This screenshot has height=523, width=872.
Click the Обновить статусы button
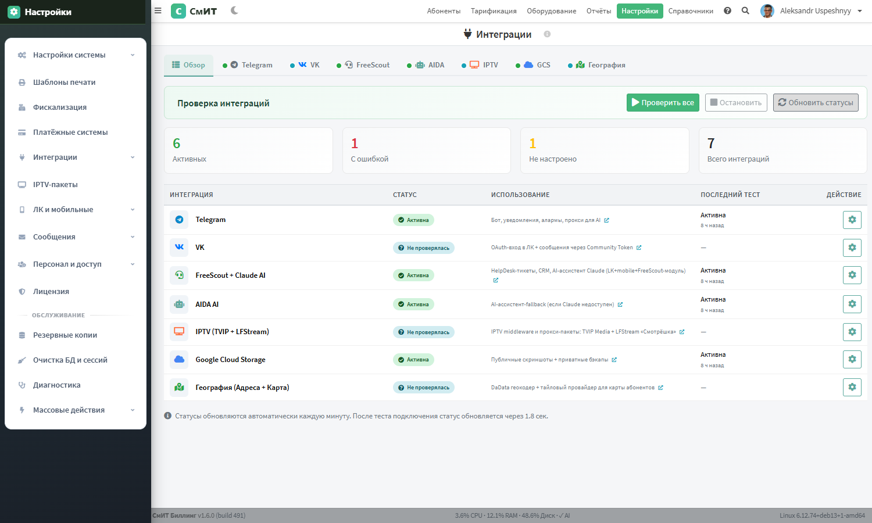(816, 102)
